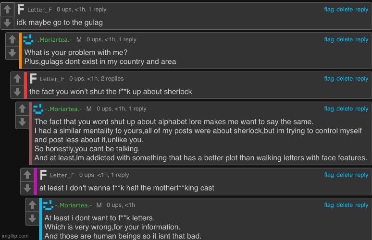Viewport: 372px width, 240px height.
Task: Flag the 'idk maybe go to the gulag' comment
Action: click(329, 10)
